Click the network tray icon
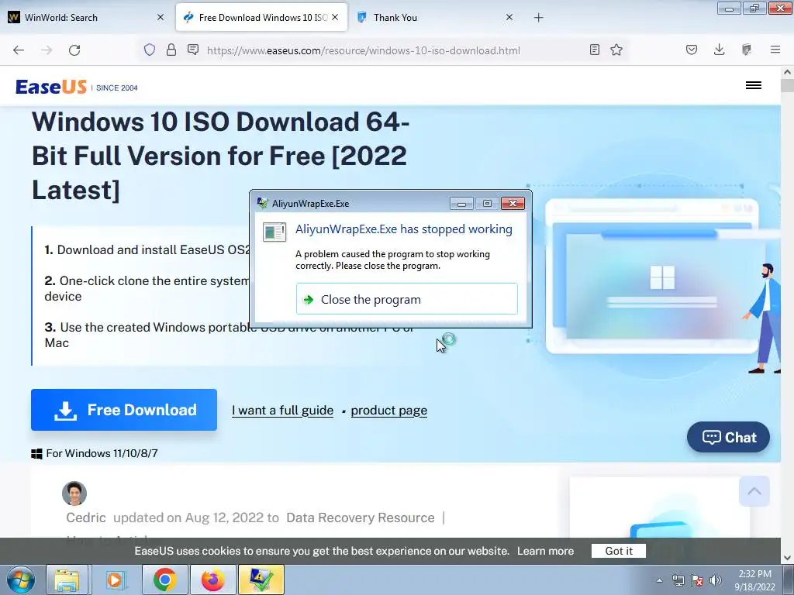This screenshot has width=794, height=595. pyautogui.click(x=678, y=580)
